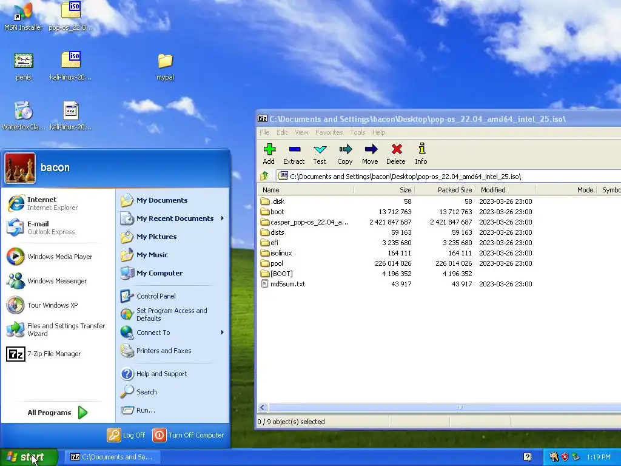Click the security shield tray icon
The image size is (621, 466).
[x=565, y=457]
